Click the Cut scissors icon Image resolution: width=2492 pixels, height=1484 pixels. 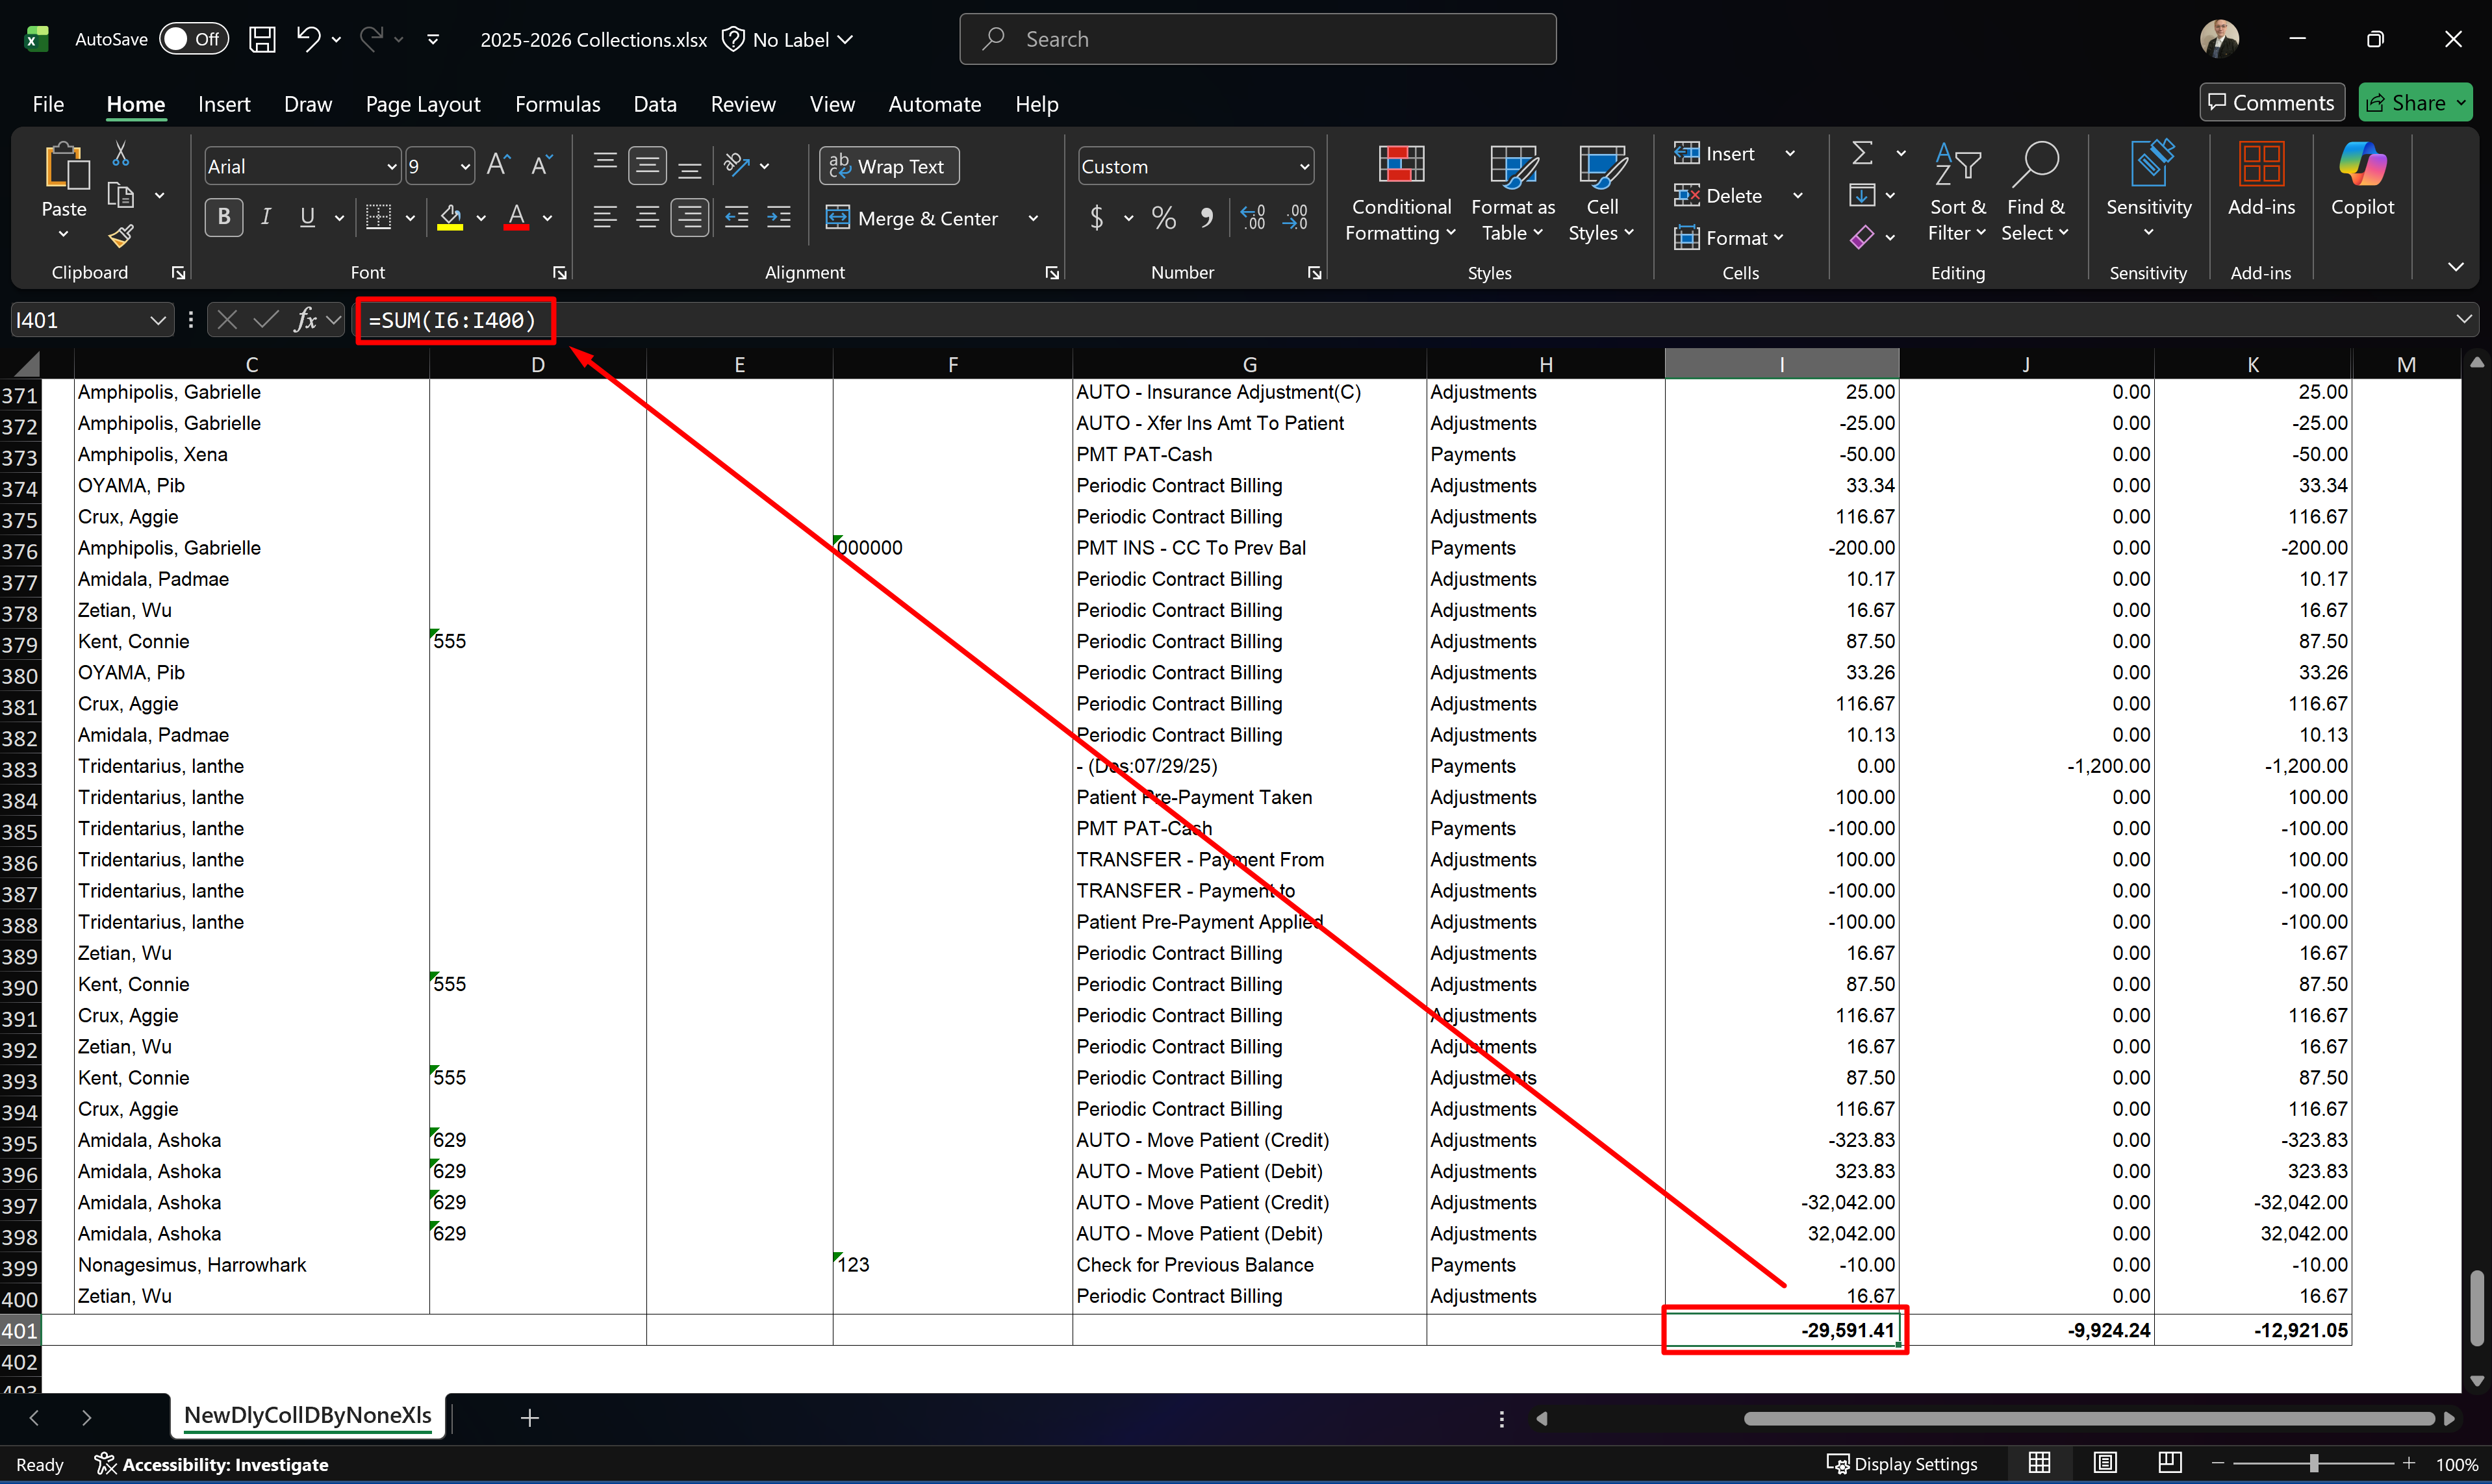[121, 153]
